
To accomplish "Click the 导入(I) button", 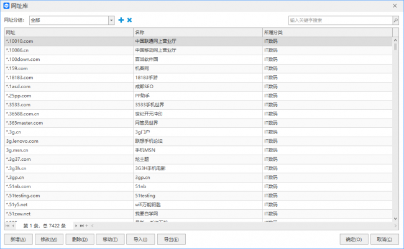I will (x=140, y=240).
